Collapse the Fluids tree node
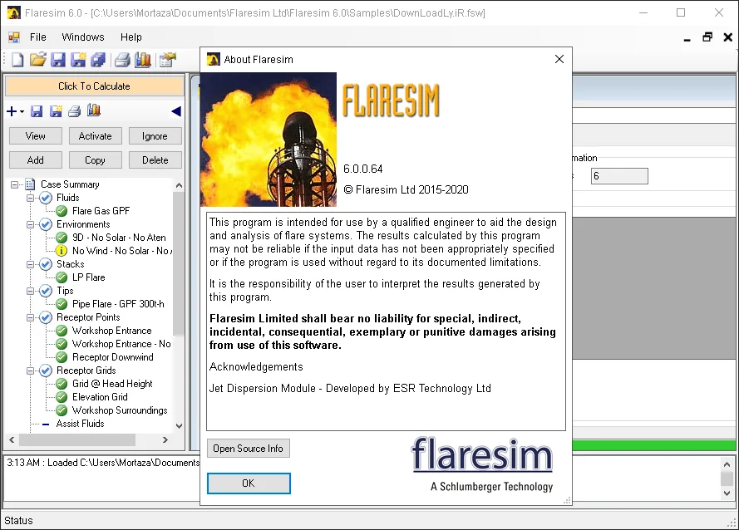Viewport: 739px width, 530px height. coord(30,198)
